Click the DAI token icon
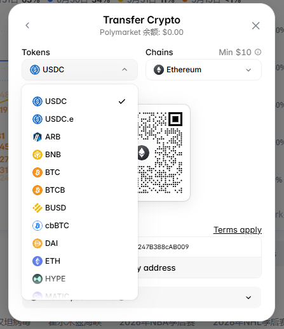This screenshot has height=329, width=284. 37,243
